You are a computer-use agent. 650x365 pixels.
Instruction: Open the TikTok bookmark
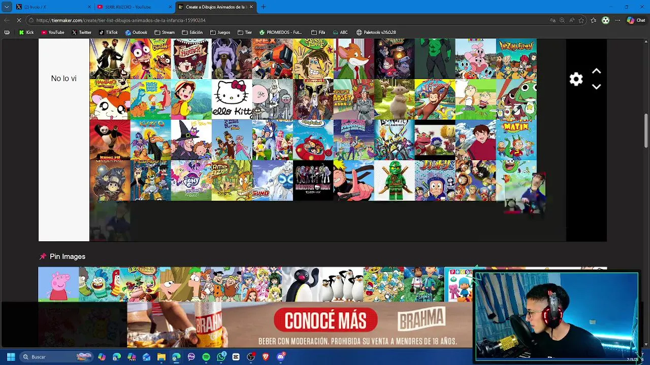pyautogui.click(x=108, y=32)
